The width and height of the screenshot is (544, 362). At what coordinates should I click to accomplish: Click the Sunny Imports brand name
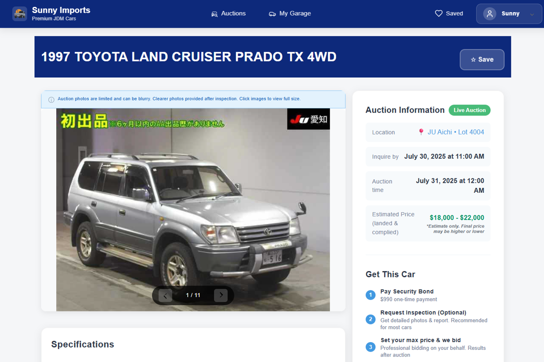click(x=61, y=10)
